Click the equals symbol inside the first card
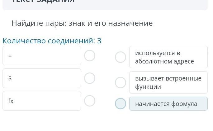The width and height of the screenshot is (213, 131). (10, 56)
